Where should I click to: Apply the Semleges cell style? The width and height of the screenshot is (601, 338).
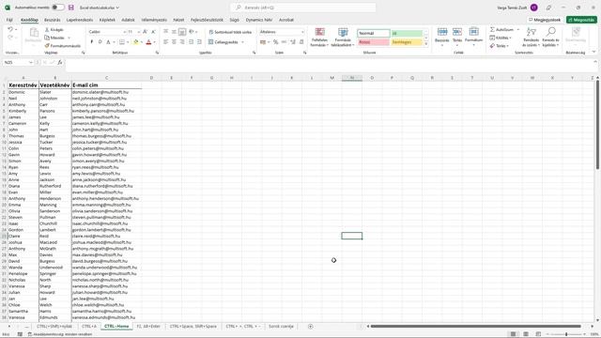[x=407, y=42]
